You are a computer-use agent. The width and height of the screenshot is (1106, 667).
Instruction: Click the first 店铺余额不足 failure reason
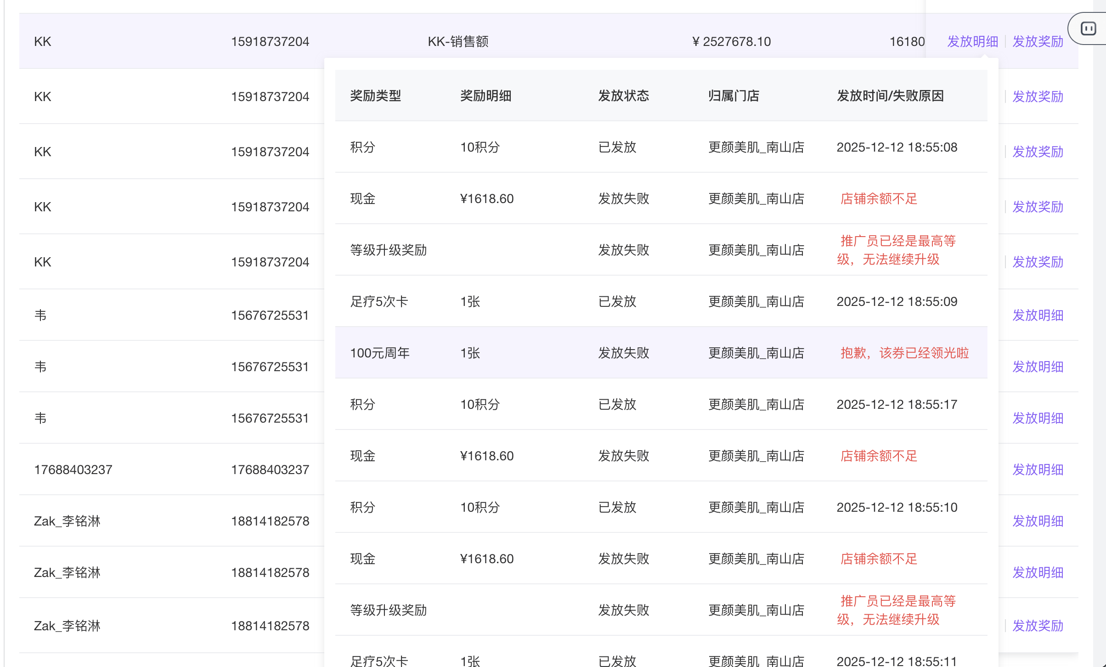click(878, 198)
